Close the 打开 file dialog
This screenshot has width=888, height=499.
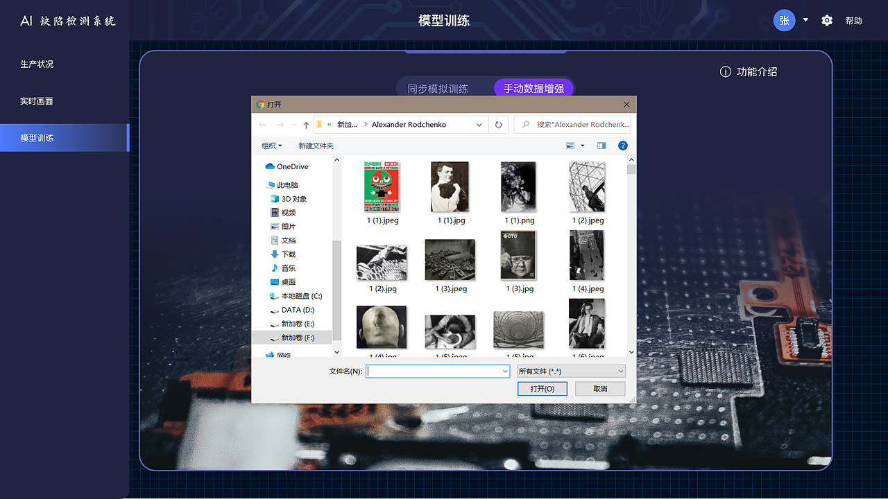pyautogui.click(x=626, y=105)
